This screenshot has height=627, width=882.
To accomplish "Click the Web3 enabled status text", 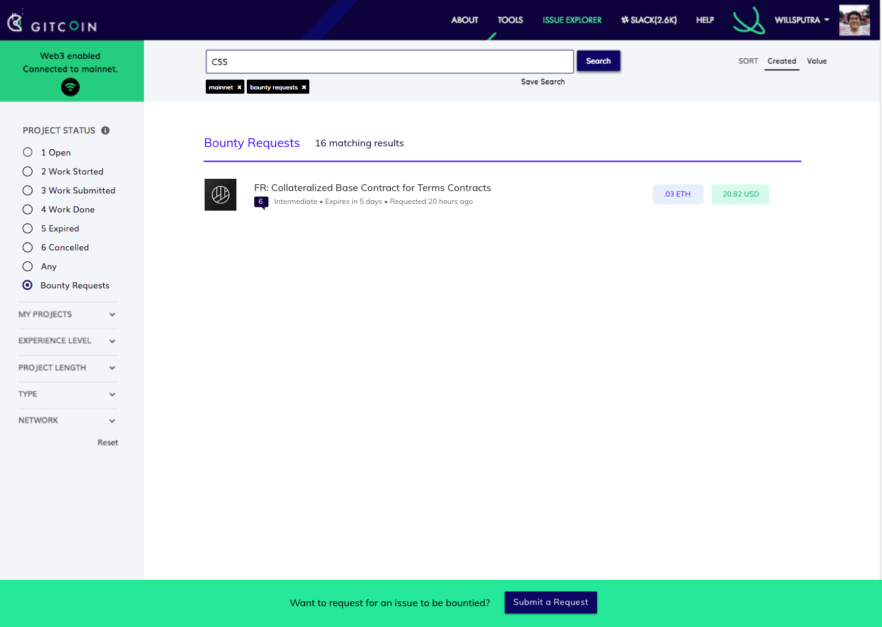I will point(70,56).
